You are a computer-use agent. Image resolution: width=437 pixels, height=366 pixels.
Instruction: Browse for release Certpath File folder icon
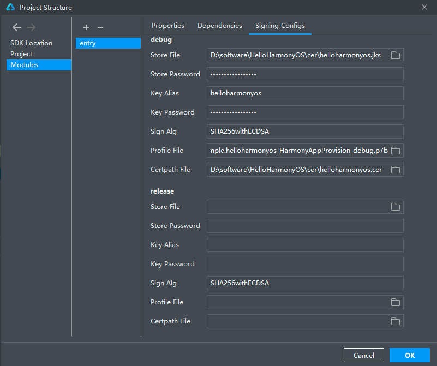point(395,321)
